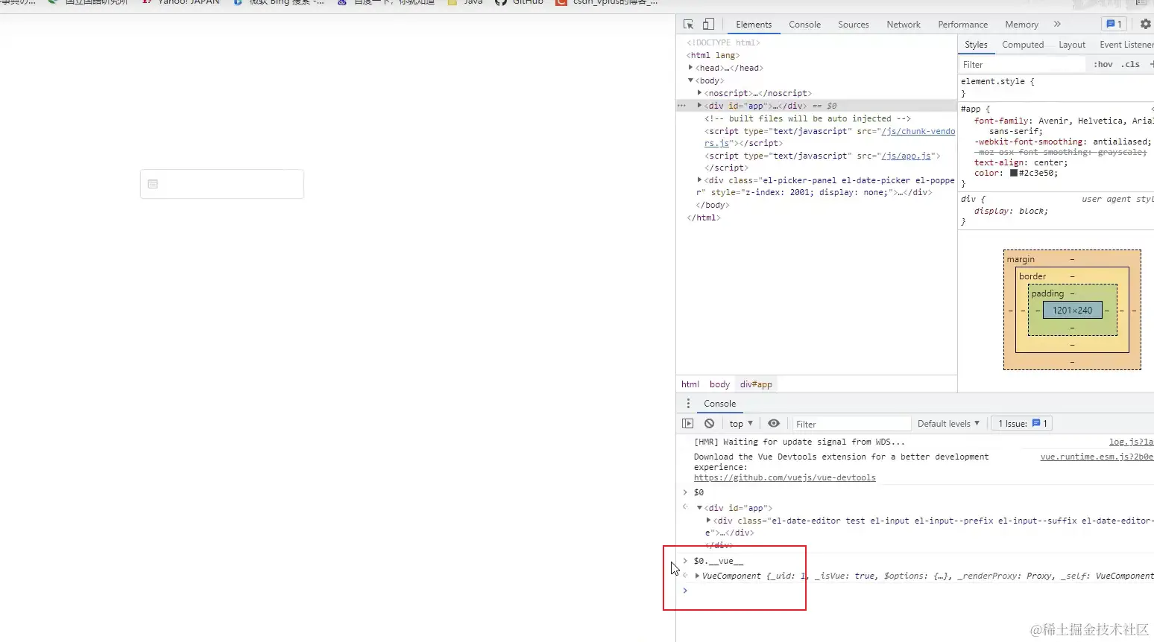
Task: Expand the noscript element node
Action: [x=699, y=93]
